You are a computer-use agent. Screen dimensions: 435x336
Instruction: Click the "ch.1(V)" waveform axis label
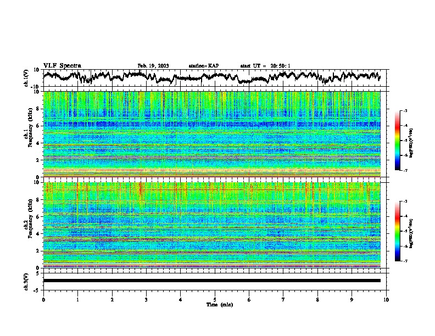click(x=26, y=78)
